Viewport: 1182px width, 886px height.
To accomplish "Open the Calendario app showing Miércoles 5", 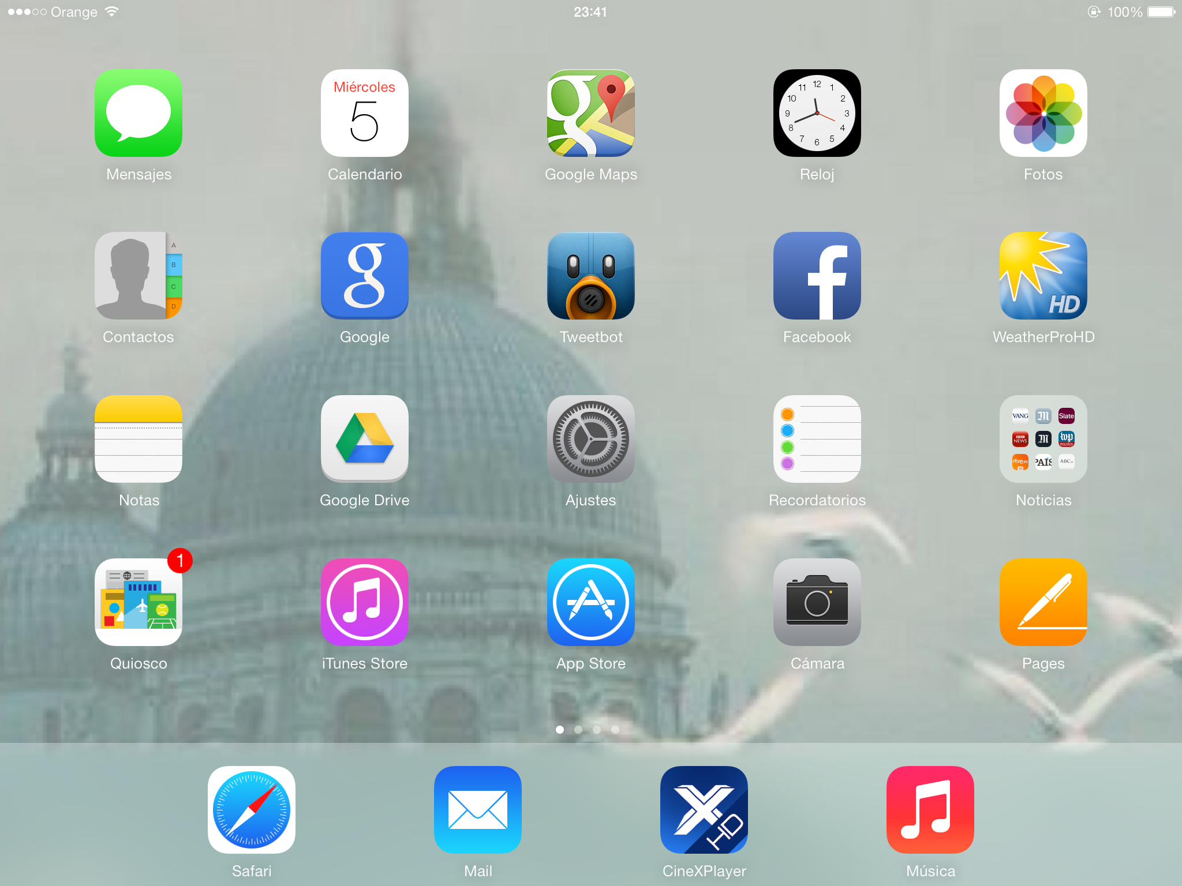I will click(x=365, y=113).
